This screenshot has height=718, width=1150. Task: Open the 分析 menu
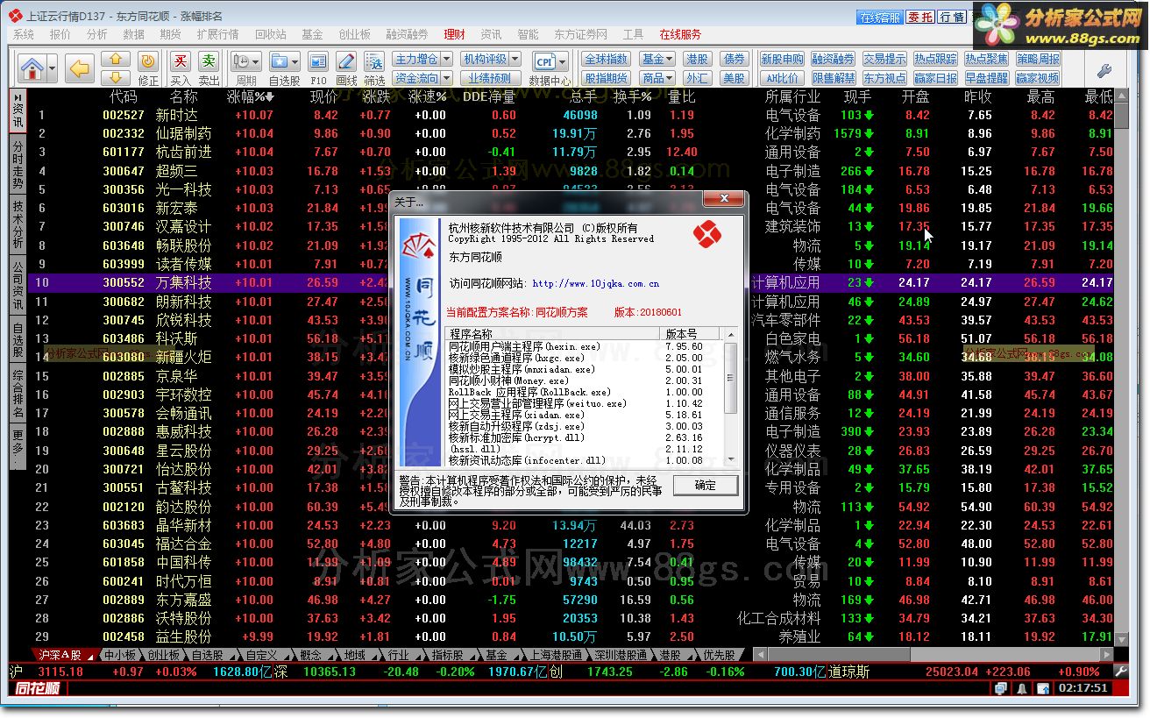click(97, 34)
